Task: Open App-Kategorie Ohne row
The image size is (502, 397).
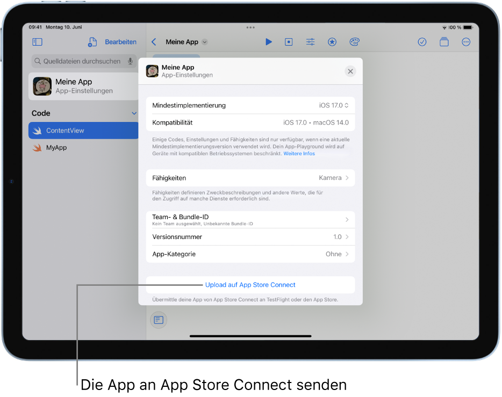Action: pos(250,254)
